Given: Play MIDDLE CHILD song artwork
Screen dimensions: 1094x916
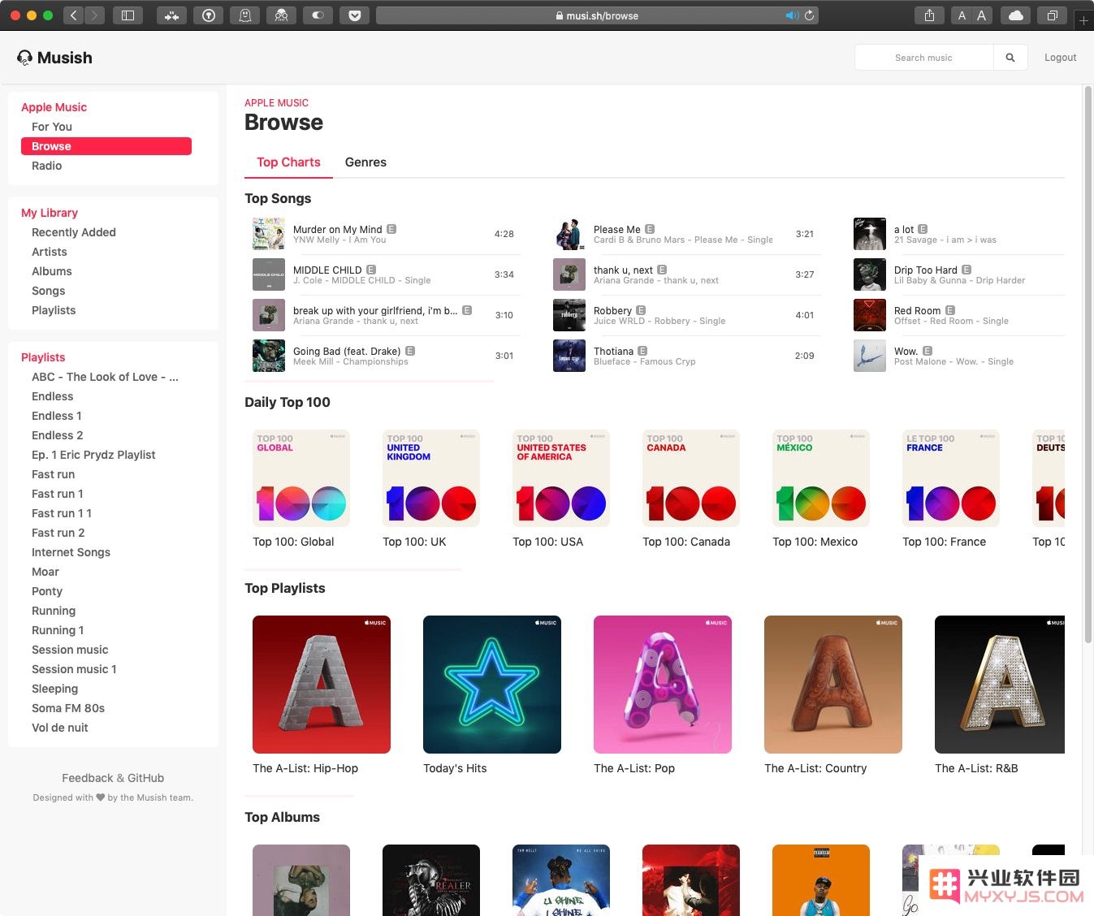Looking at the screenshot, I should click(269, 274).
